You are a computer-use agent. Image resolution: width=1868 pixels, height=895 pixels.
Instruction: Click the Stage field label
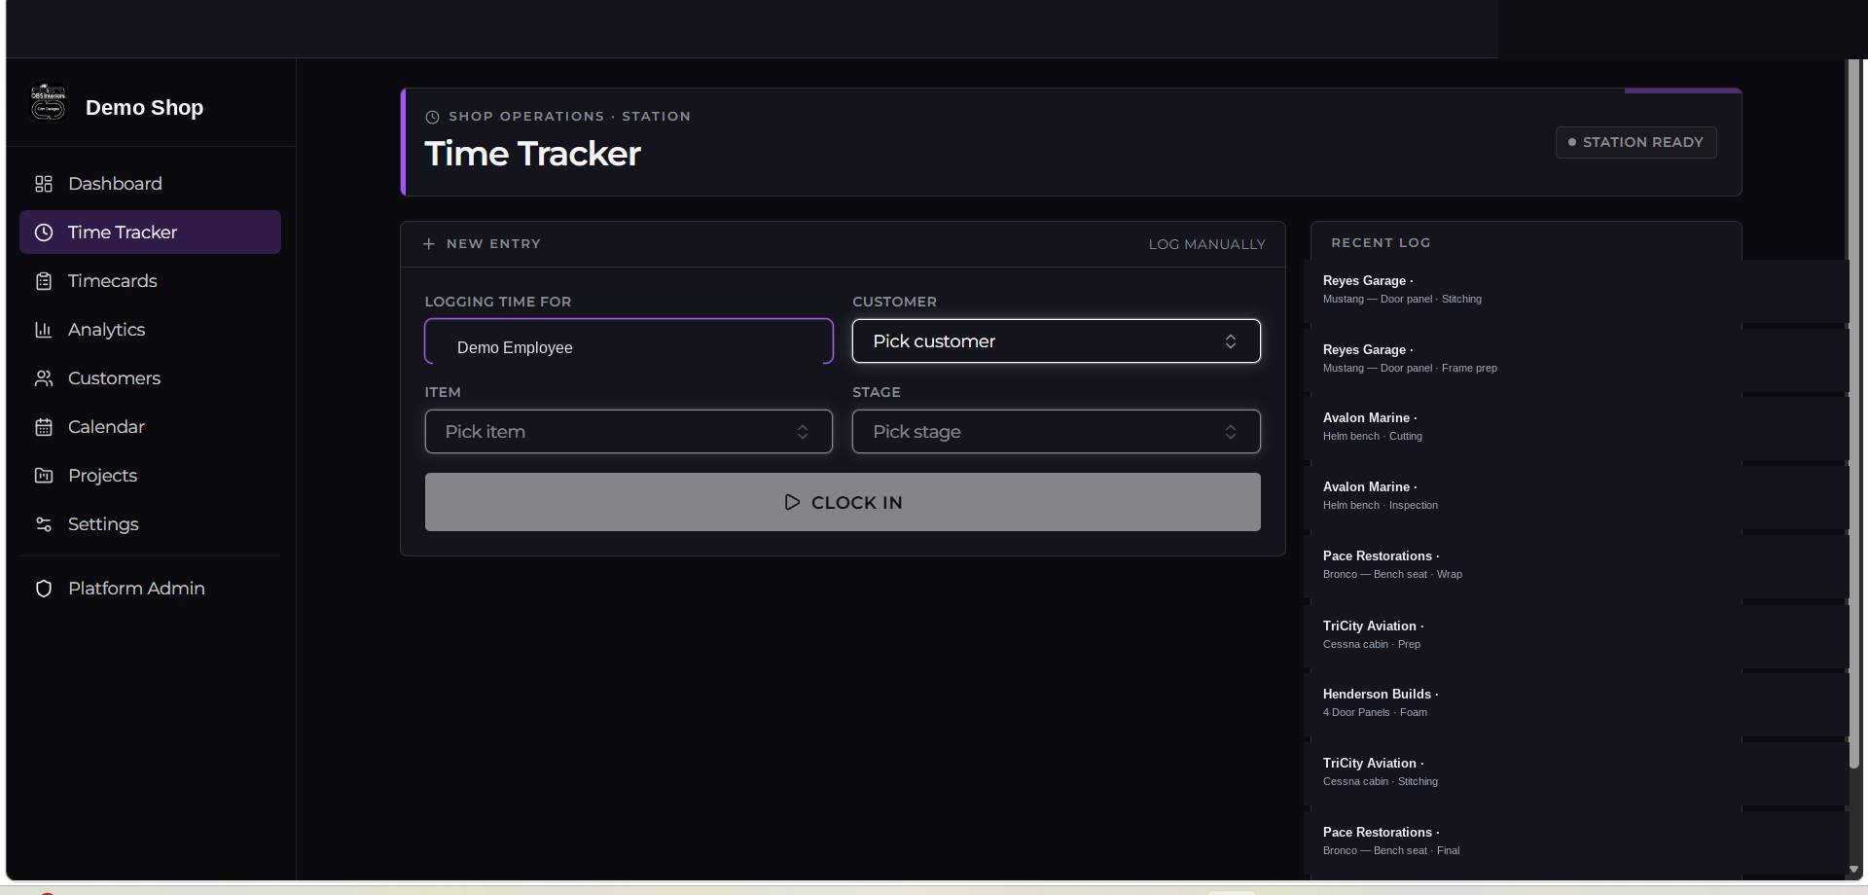point(877,392)
